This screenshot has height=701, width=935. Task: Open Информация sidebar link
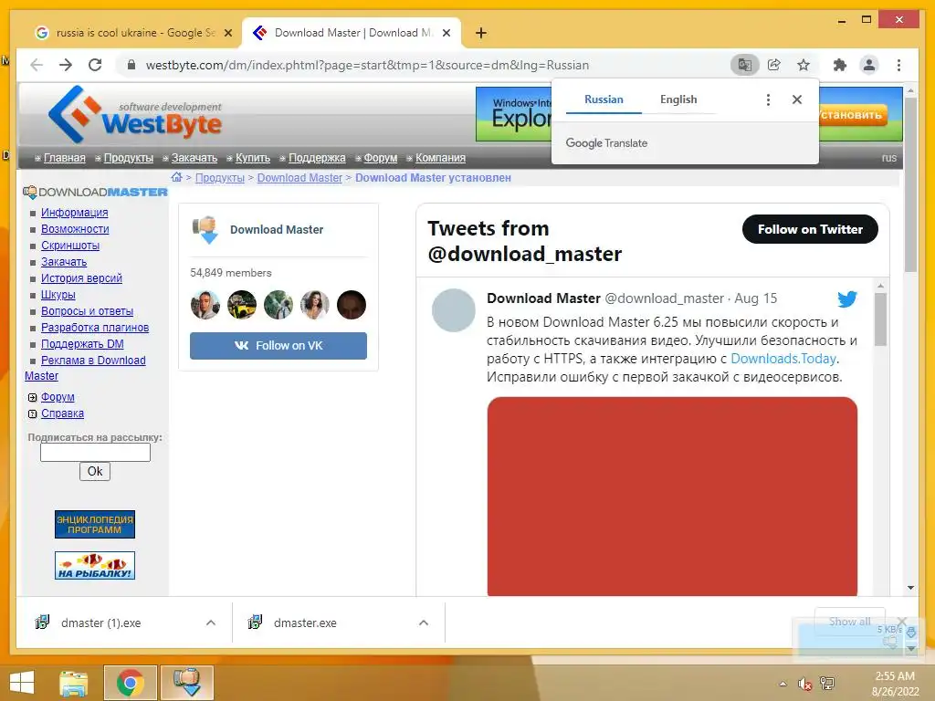75,212
